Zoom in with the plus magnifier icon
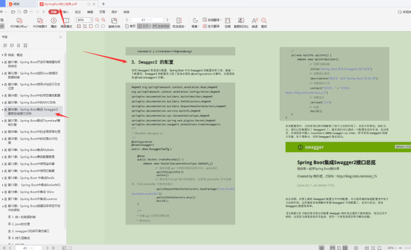 point(103,20)
